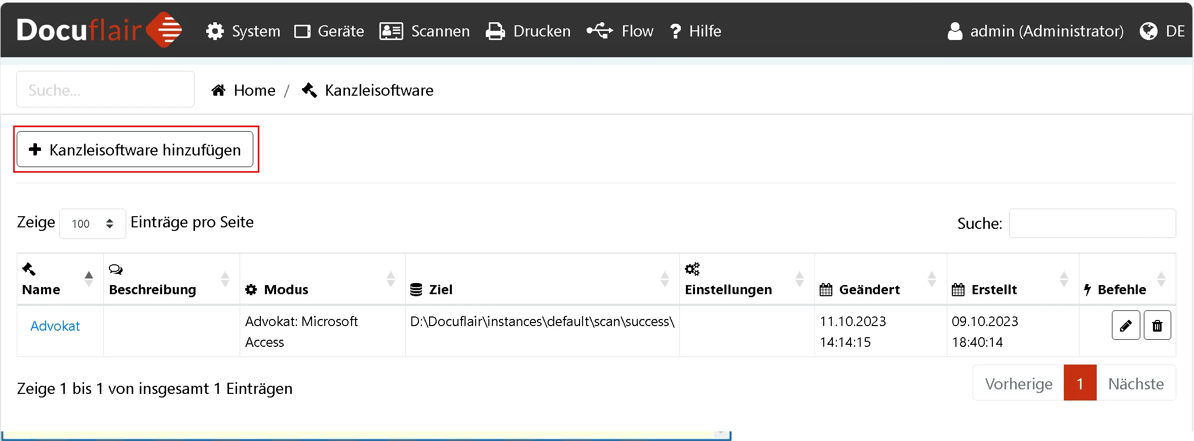Click the System gear icon
The height and width of the screenshot is (441, 1194).
tap(215, 31)
